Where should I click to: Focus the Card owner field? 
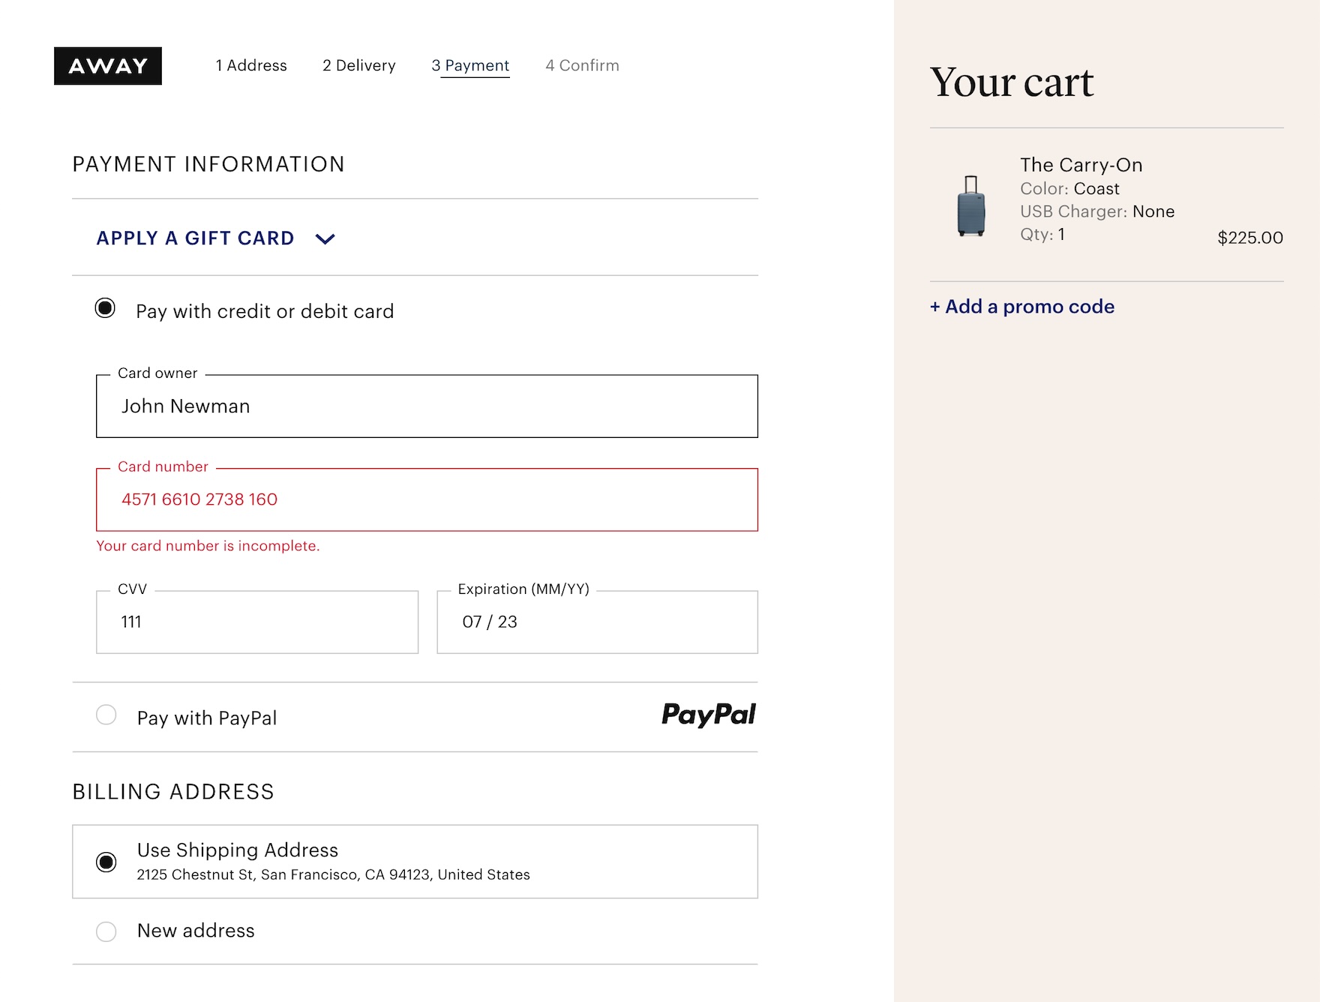(427, 406)
